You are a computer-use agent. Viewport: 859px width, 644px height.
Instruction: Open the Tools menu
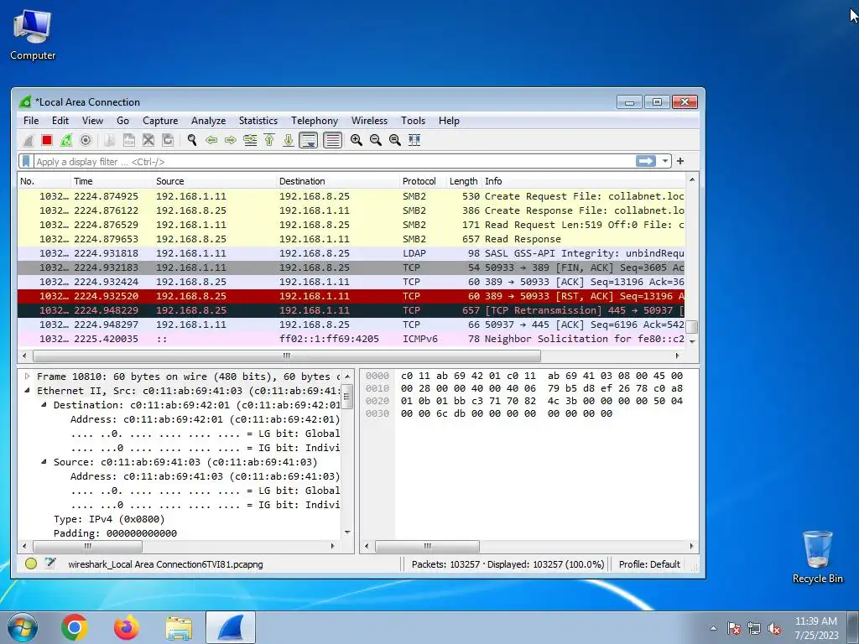point(413,121)
